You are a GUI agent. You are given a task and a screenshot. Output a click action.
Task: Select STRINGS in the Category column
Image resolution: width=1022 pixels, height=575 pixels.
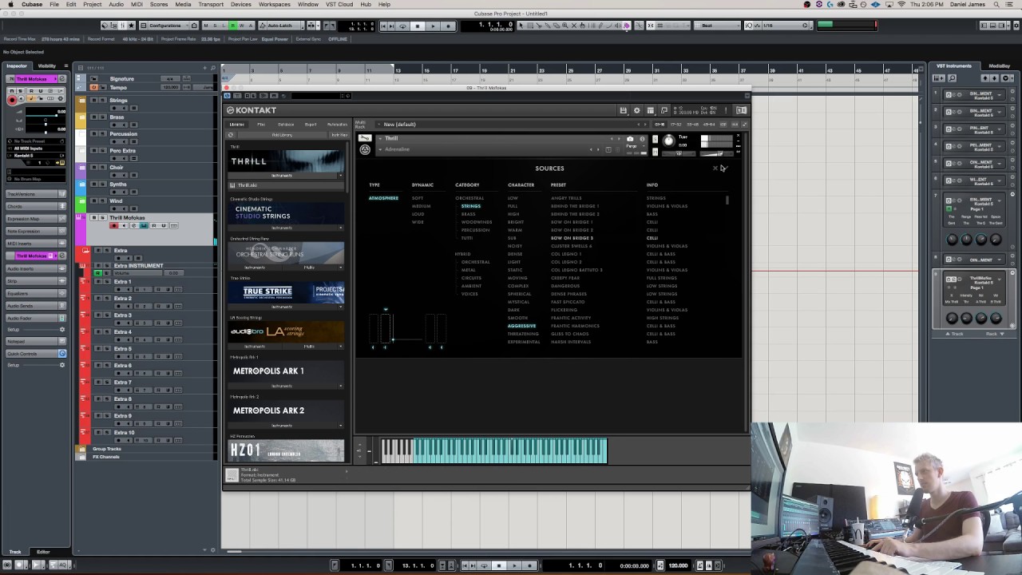click(x=470, y=206)
